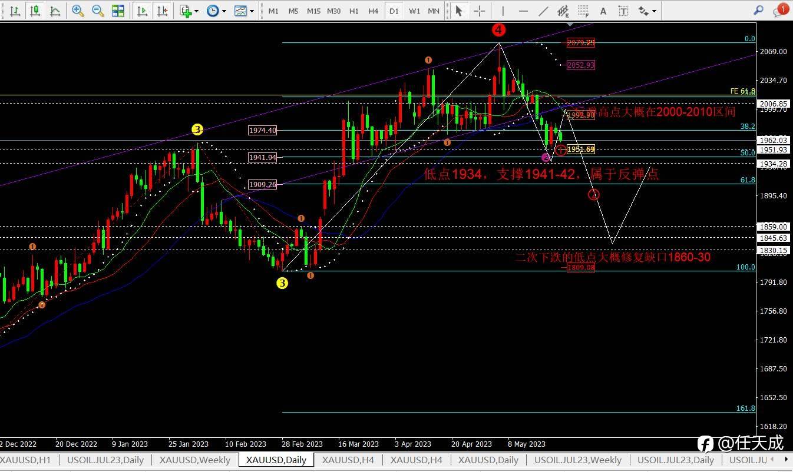Select the M15 timeframe
Viewport: 793px width, 472px height.
pyautogui.click(x=313, y=11)
